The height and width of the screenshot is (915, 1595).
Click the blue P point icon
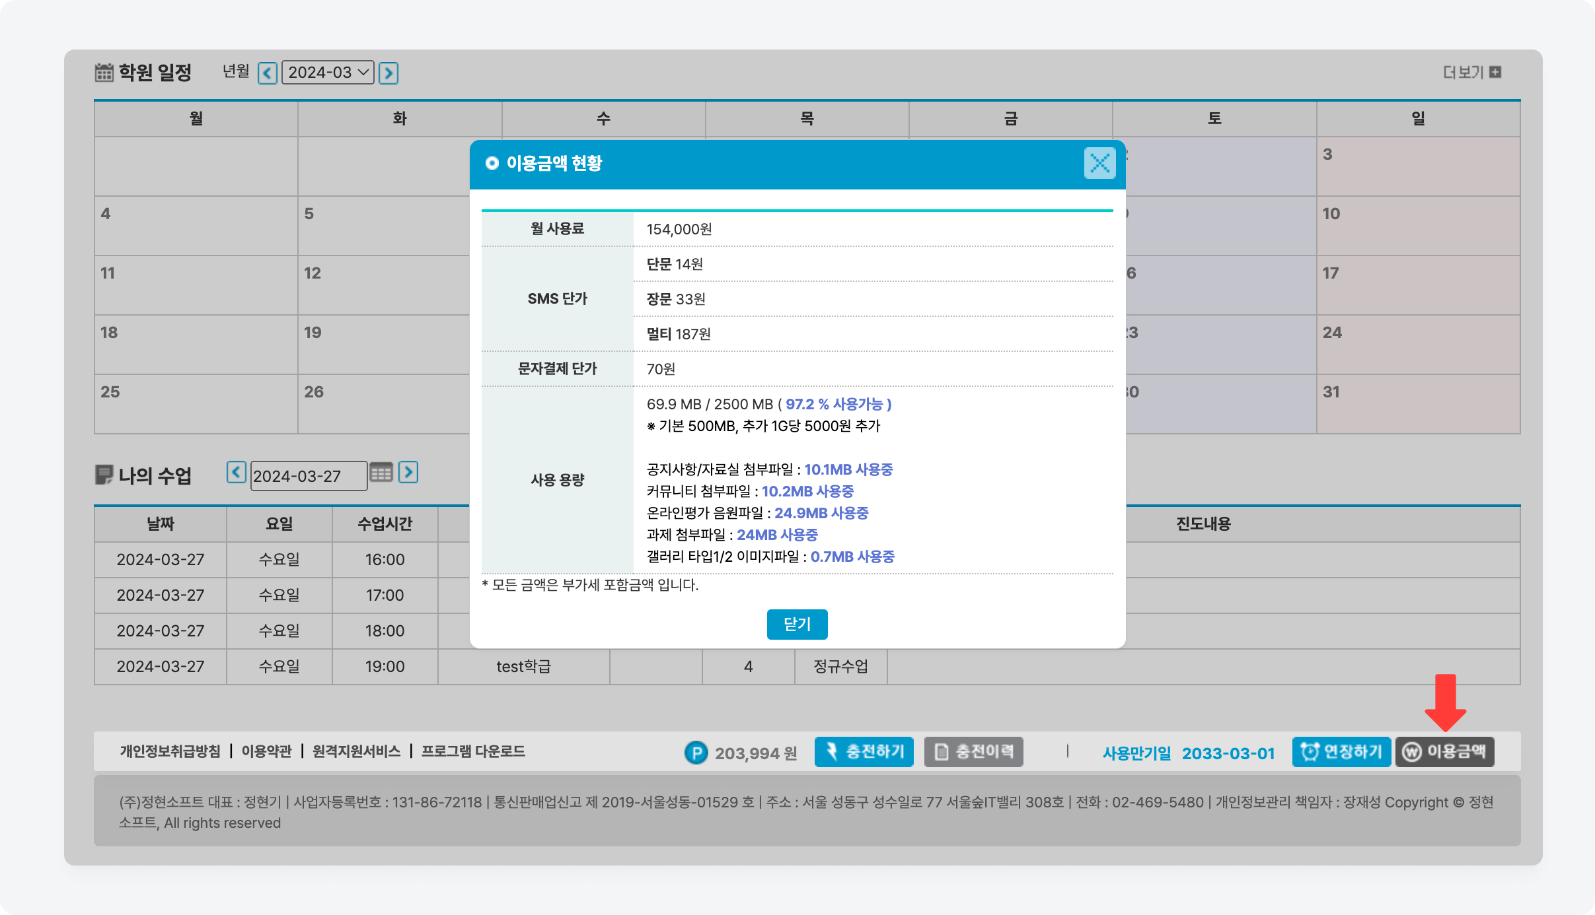(696, 753)
